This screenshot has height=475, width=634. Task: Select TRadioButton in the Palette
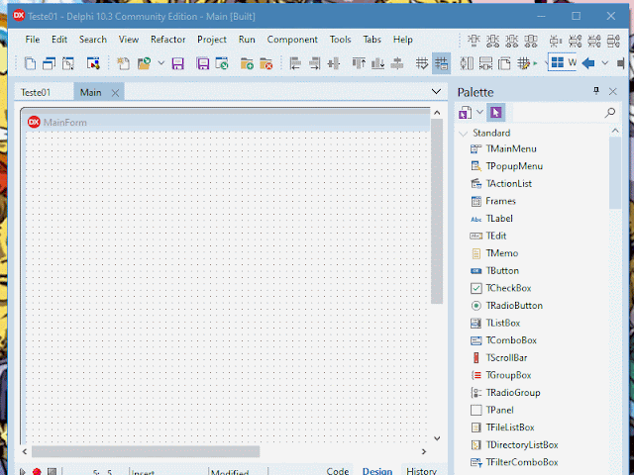point(514,306)
